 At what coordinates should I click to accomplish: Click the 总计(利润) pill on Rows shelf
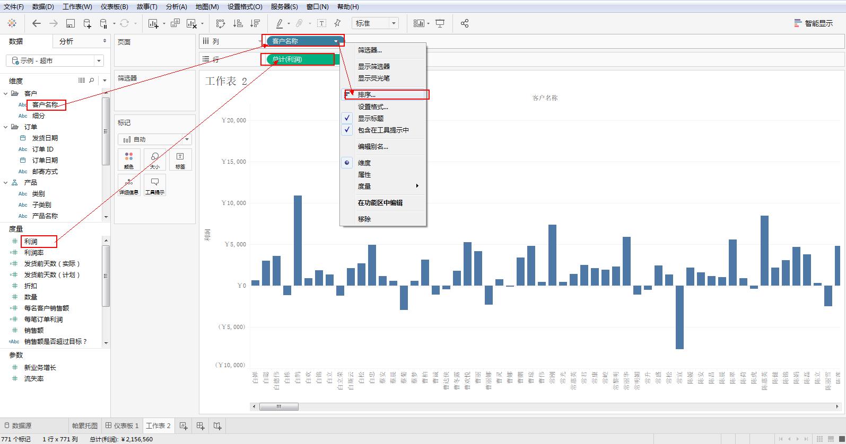pyautogui.click(x=302, y=59)
